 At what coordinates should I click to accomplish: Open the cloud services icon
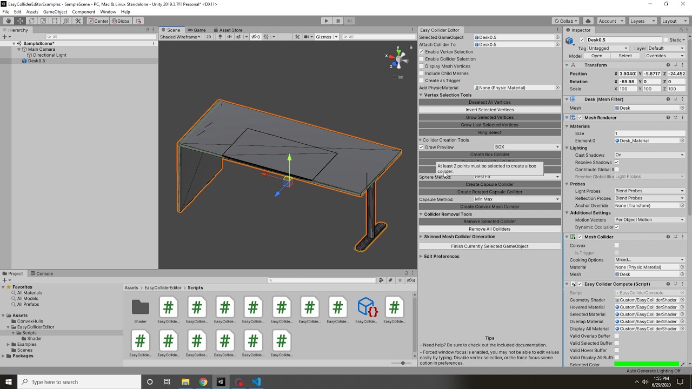pos(588,21)
